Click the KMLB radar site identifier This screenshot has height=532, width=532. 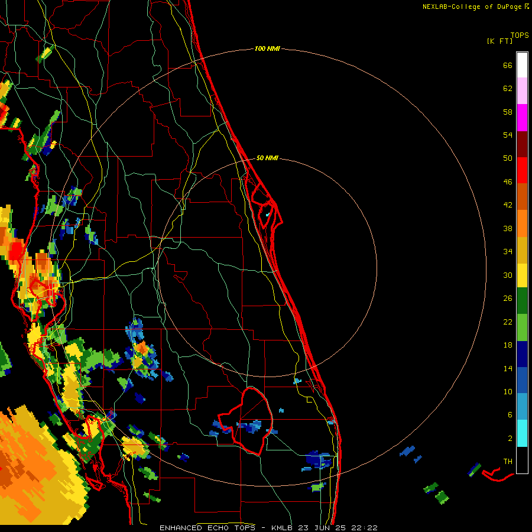(x=281, y=528)
